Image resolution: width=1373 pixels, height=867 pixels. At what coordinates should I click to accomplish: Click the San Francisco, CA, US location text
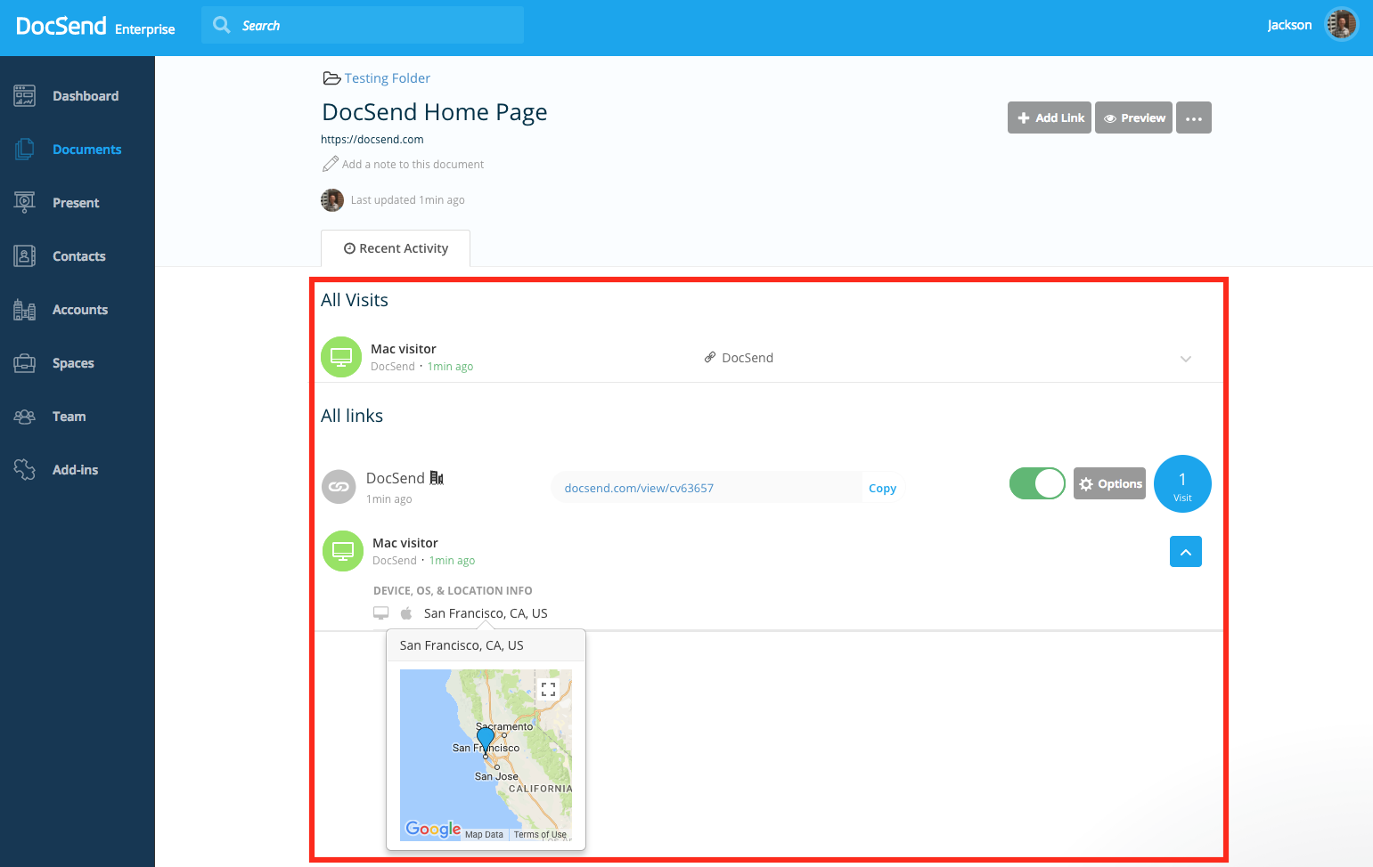tap(486, 613)
